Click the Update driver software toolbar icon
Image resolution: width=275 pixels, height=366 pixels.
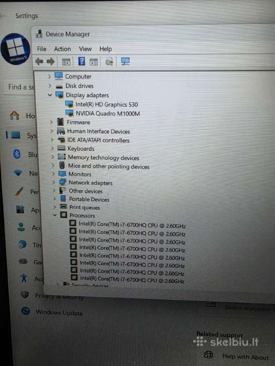click(x=109, y=62)
